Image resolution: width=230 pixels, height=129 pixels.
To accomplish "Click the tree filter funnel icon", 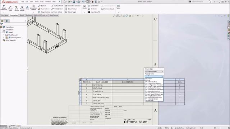I will [1, 24].
